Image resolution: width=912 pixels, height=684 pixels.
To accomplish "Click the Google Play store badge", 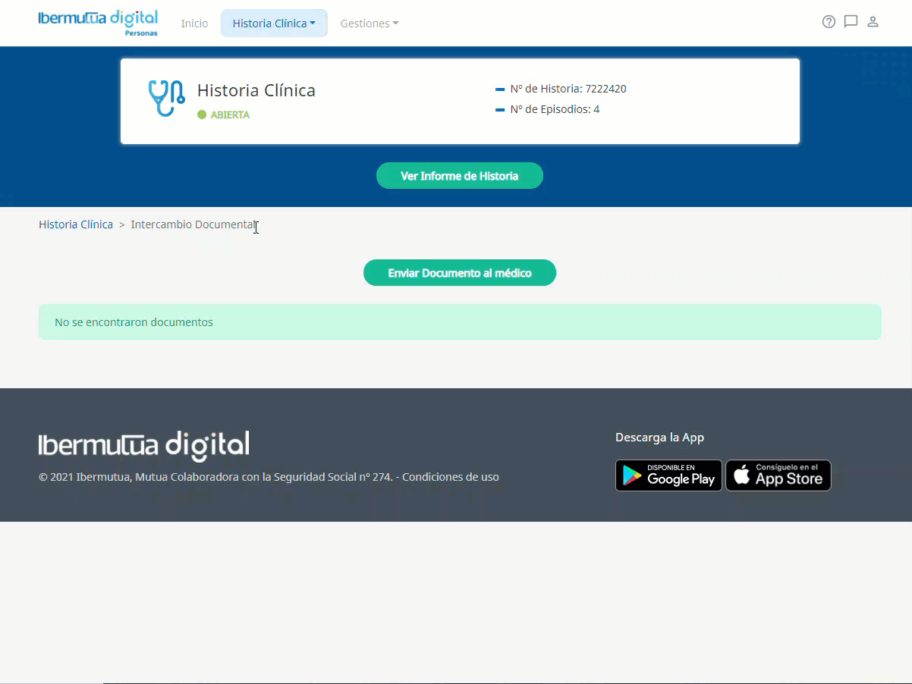I will pos(668,475).
